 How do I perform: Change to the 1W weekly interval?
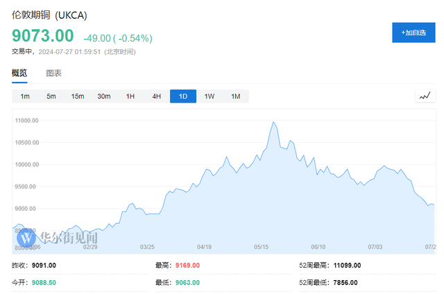(x=210, y=96)
